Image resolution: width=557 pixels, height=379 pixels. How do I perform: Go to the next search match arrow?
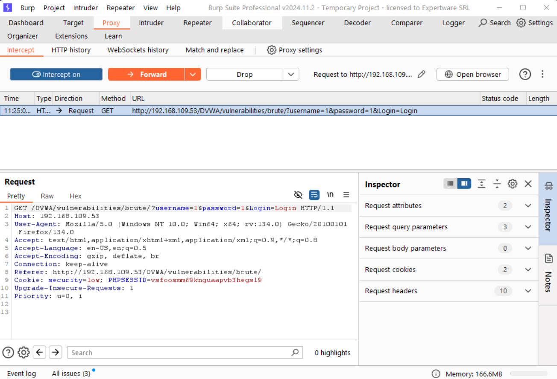56,353
